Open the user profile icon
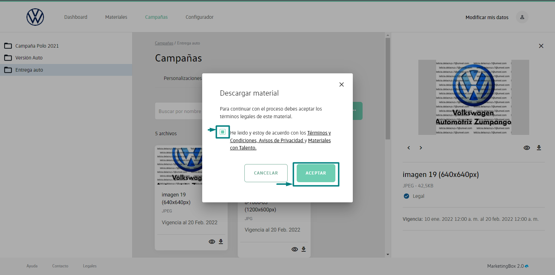The width and height of the screenshot is (555, 275). click(522, 17)
